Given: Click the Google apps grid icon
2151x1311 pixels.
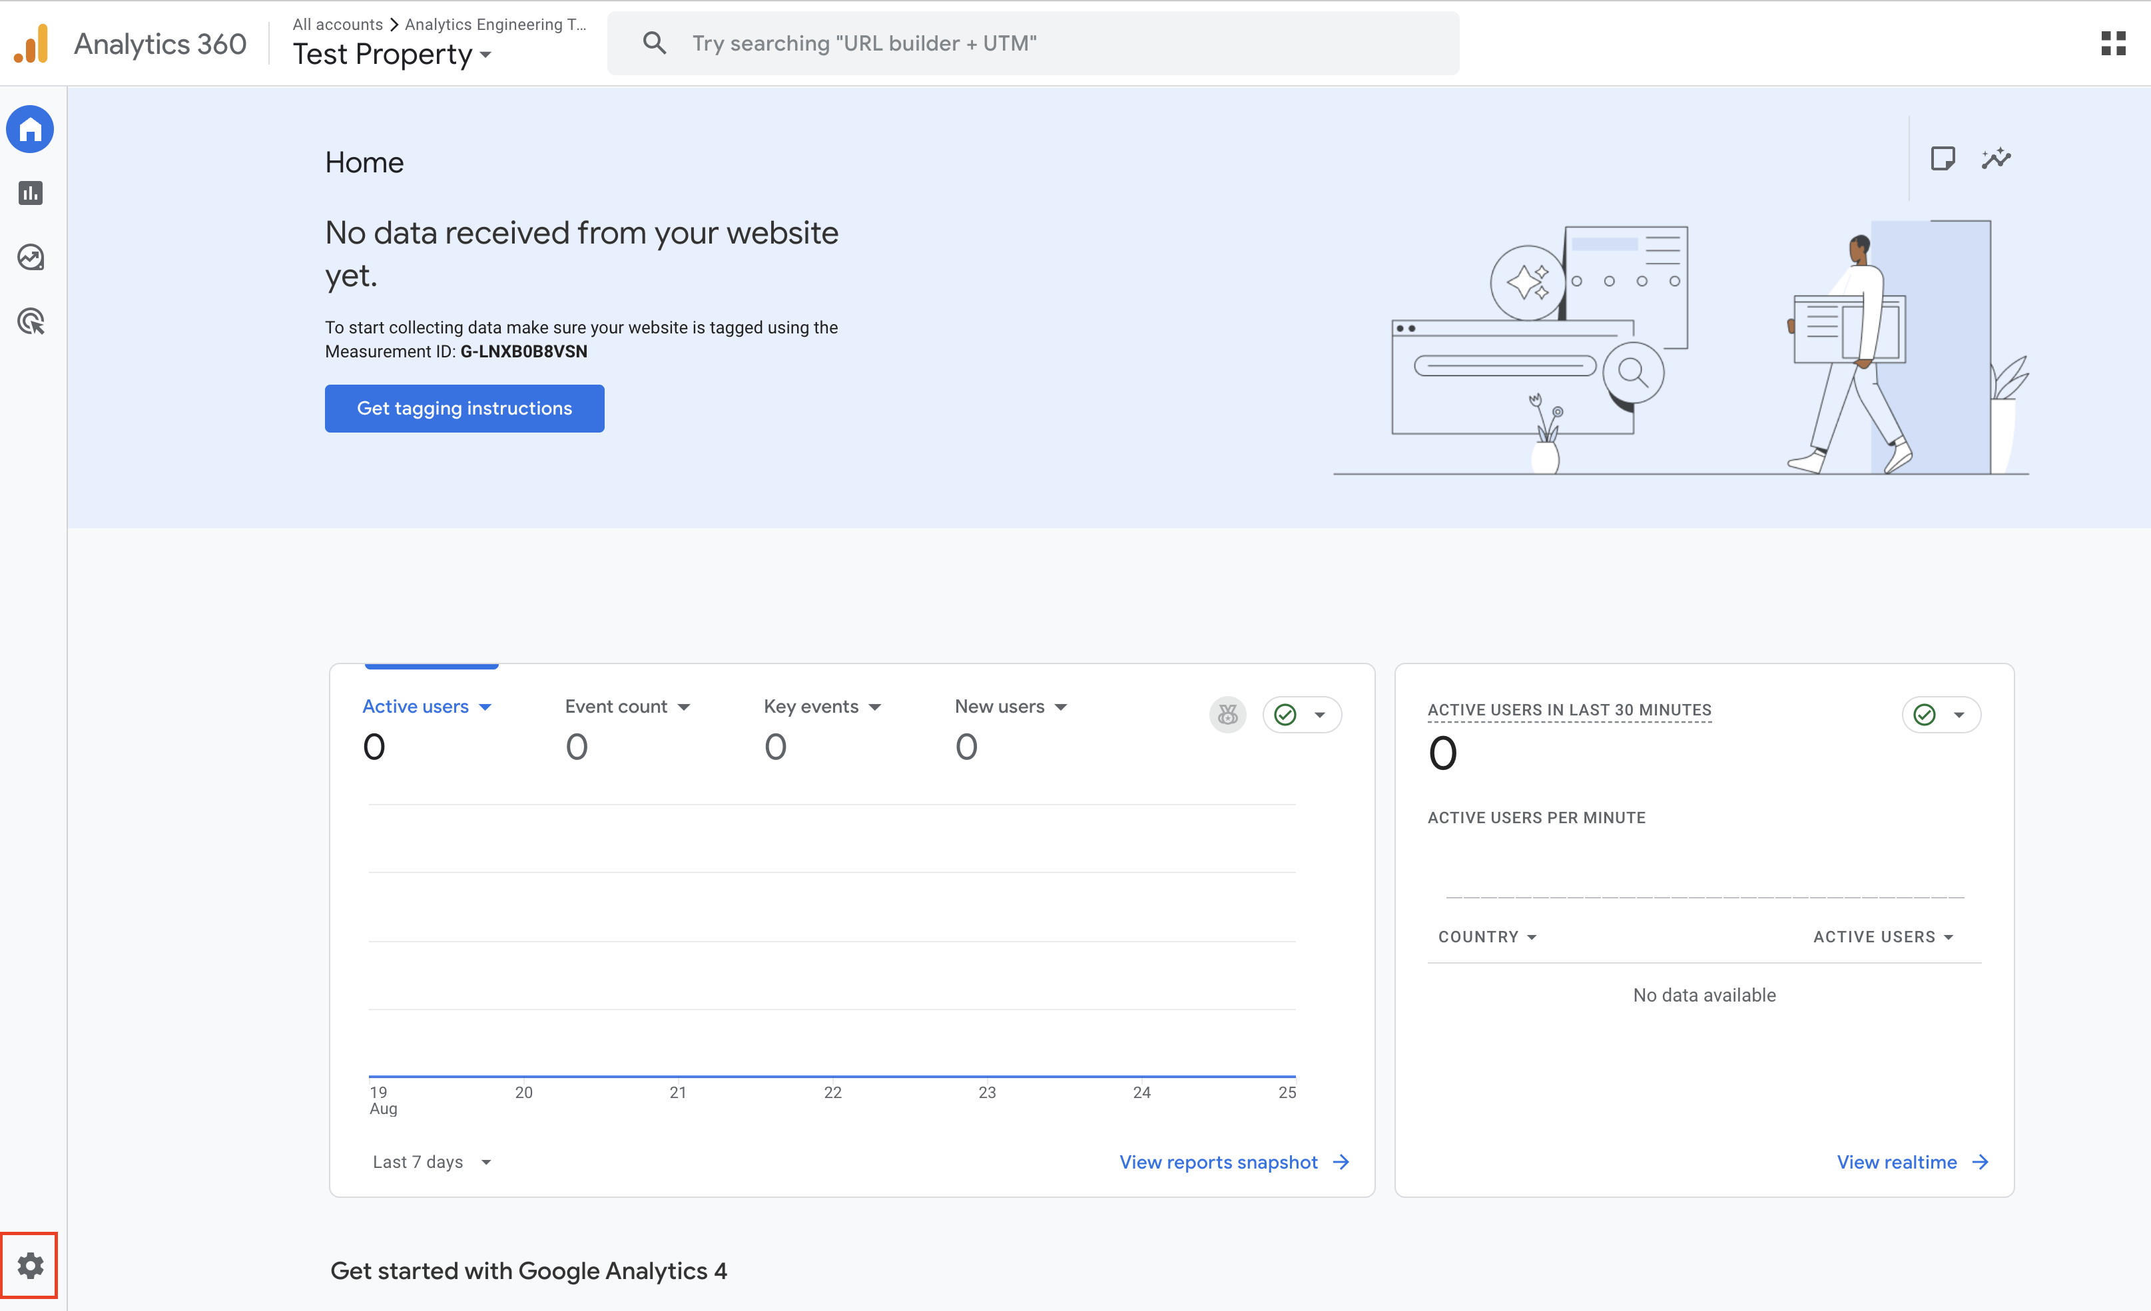Looking at the screenshot, I should pyautogui.click(x=2112, y=44).
